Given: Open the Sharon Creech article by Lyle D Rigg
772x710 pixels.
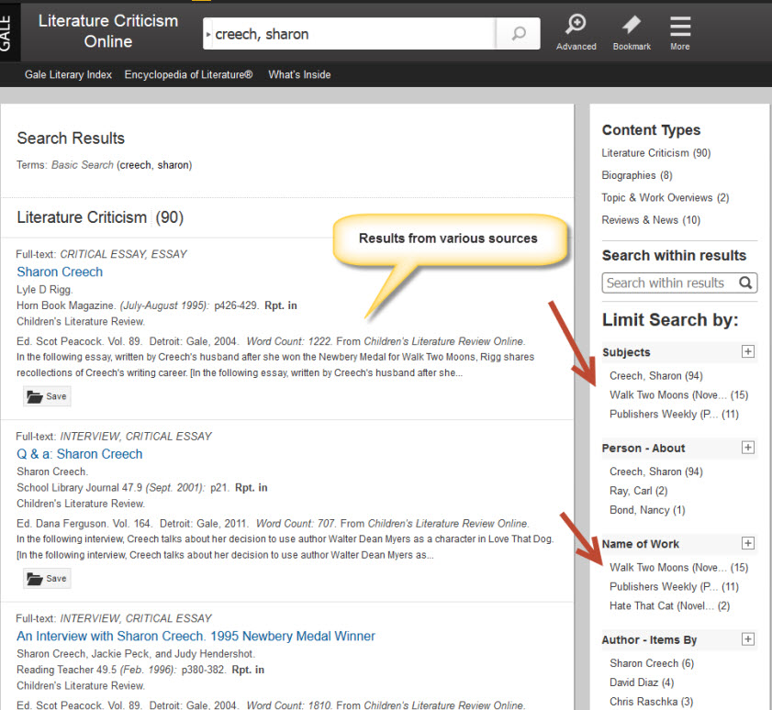Looking at the screenshot, I should (60, 272).
